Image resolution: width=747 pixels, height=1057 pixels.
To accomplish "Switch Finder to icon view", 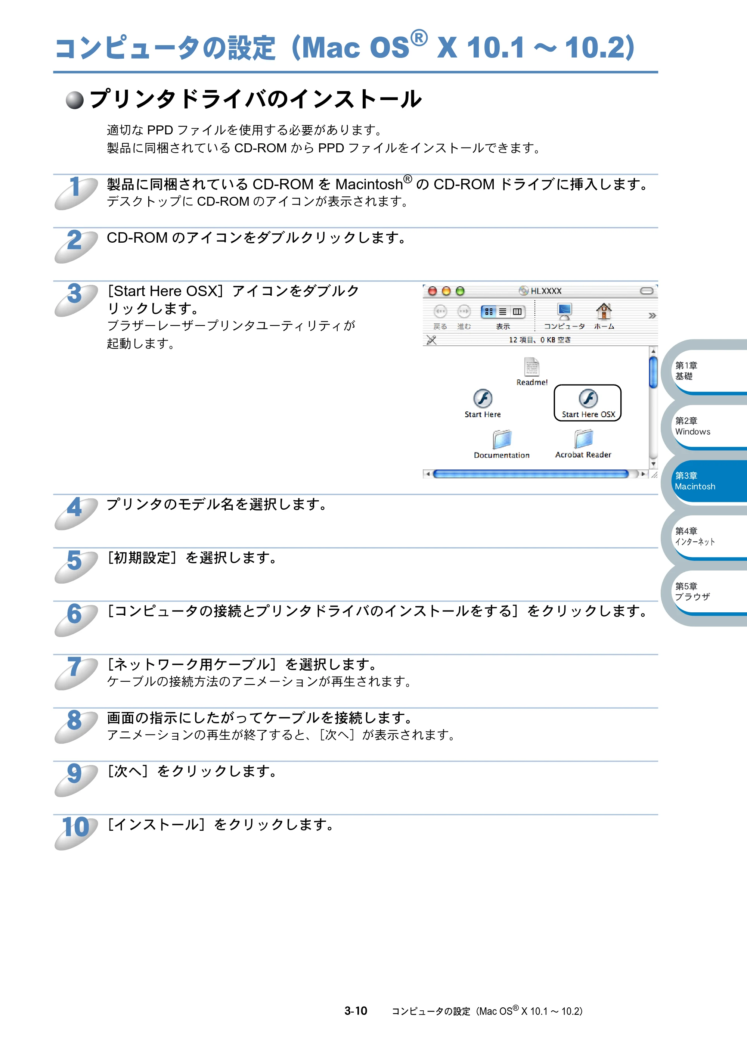I will [x=489, y=312].
